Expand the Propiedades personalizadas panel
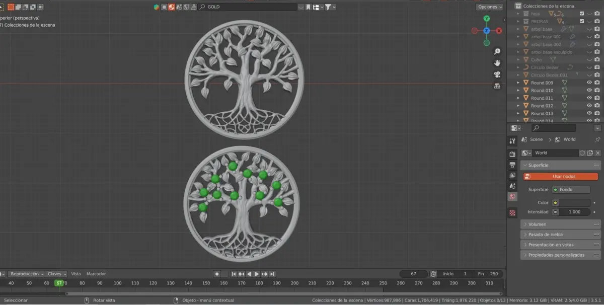The width and height of the screenshot is (604, 305). (x=561, y=255)
